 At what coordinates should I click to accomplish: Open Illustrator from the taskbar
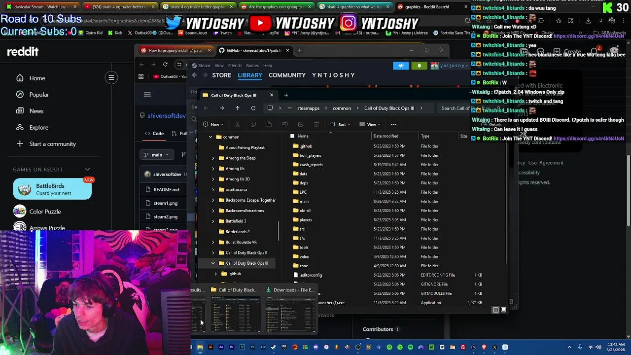210,347
